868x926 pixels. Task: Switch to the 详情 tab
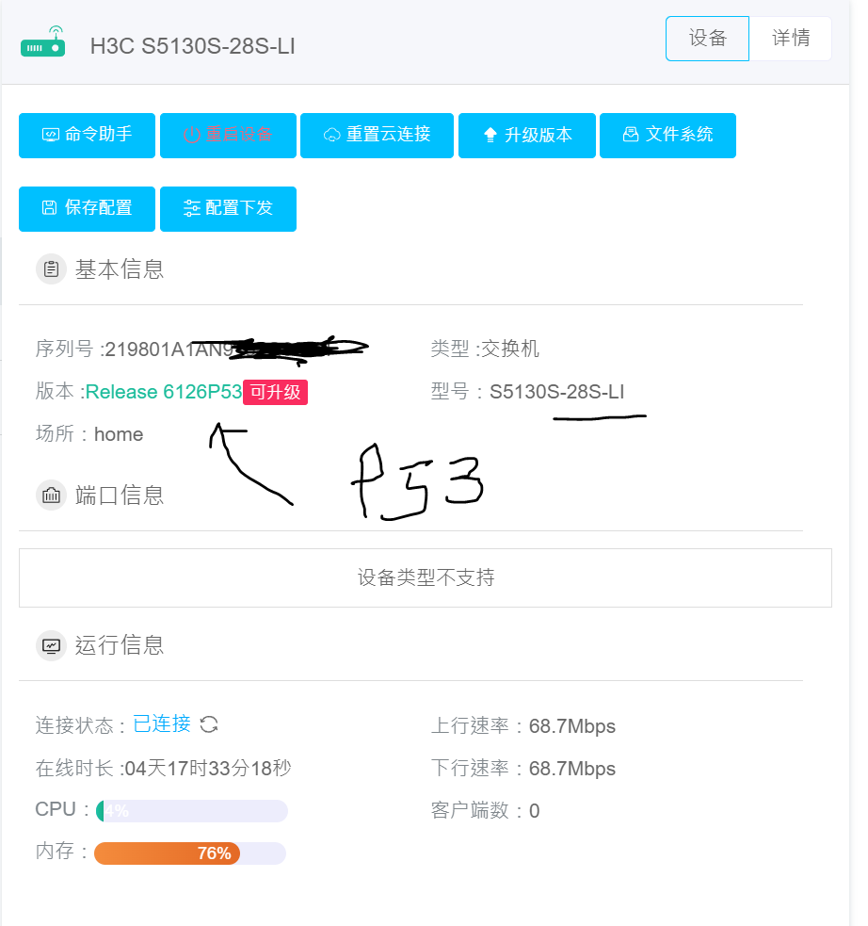790,39
